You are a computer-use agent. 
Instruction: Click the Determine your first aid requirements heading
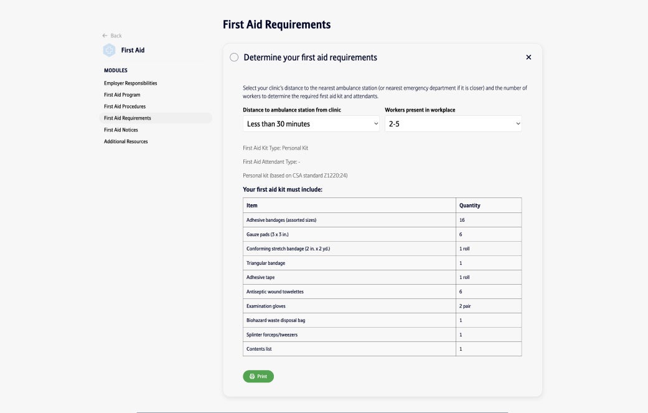310,57
